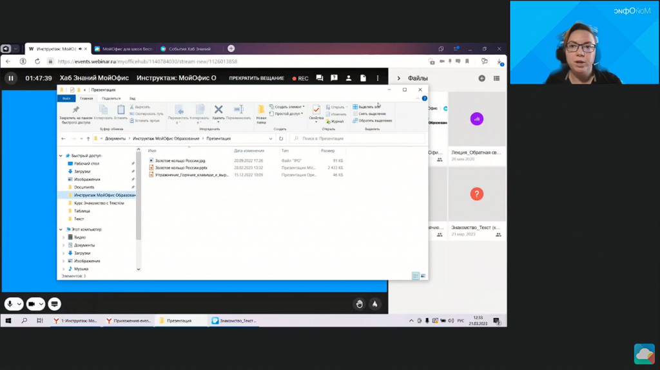The image size is (660, 370).
Task: Switch to the Вид ribbon tab
Action: click(133, 98)
